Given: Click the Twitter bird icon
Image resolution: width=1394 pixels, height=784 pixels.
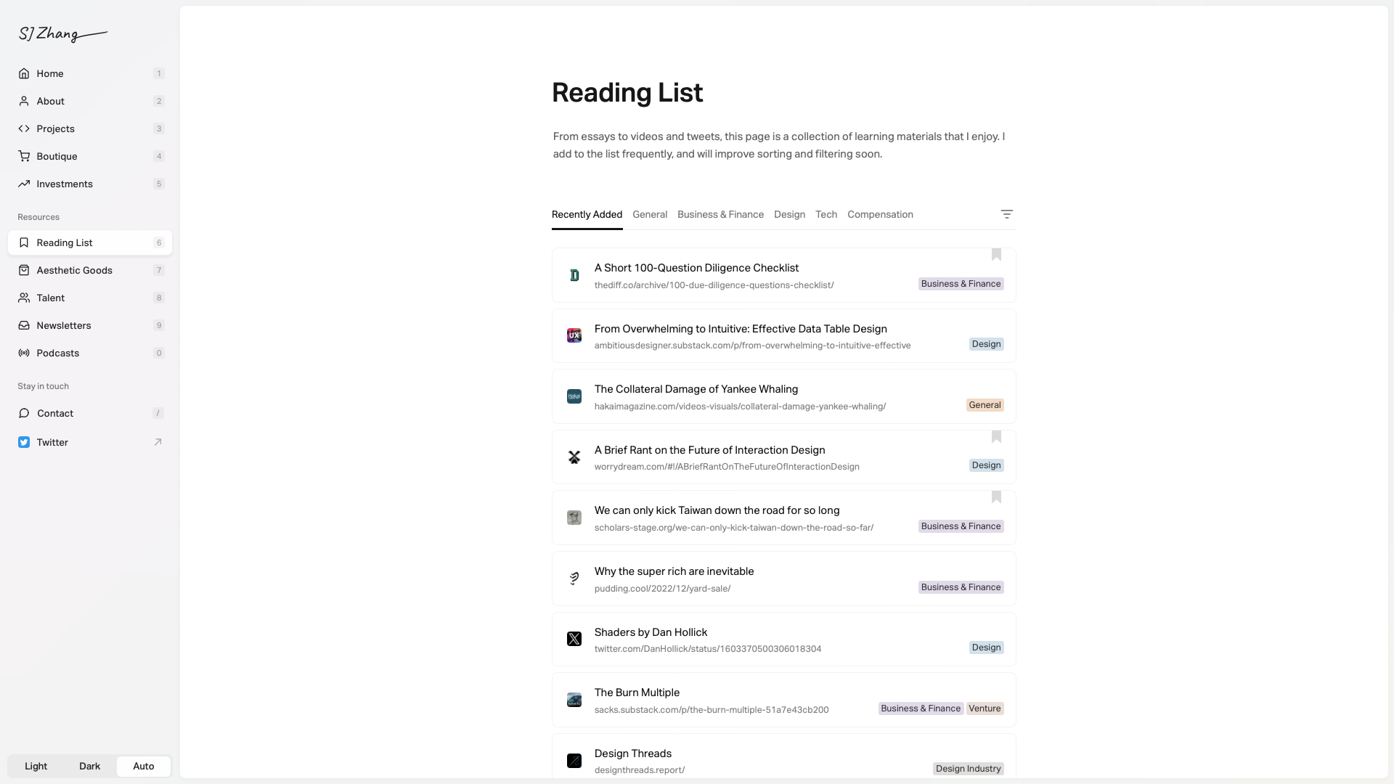Looking at the screenshot, I should [x=24, y=442].
